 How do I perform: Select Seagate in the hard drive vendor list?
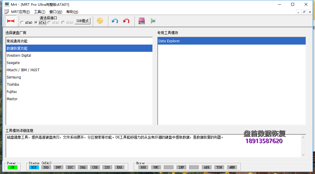pyautogui.click(x=13, y=63)
